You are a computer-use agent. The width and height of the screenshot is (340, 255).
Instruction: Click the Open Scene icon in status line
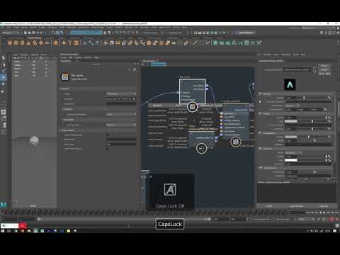[29, 33]
